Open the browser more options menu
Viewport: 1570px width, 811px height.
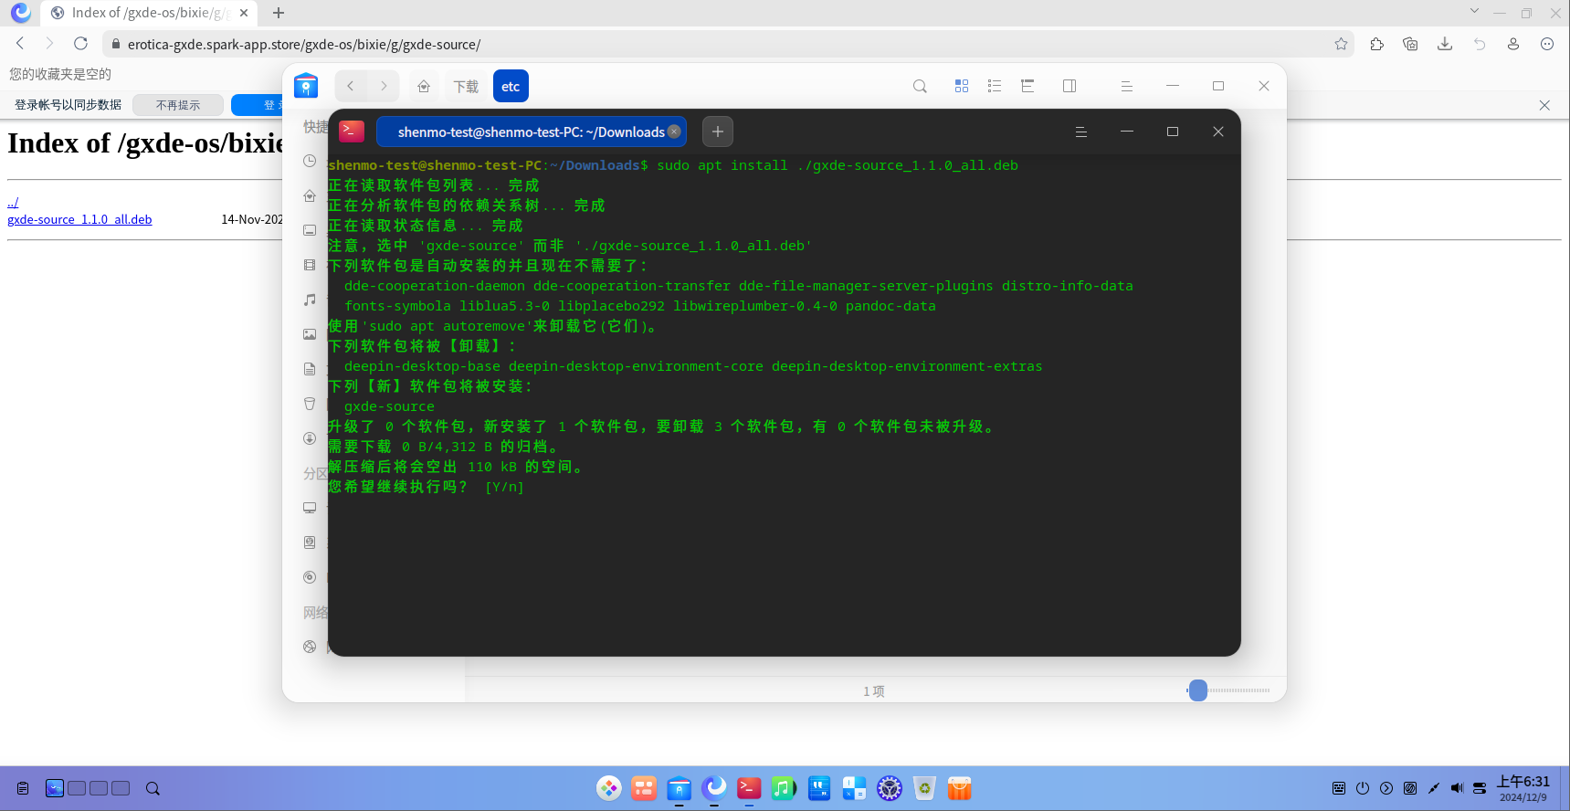click(x=1547, y=44)
